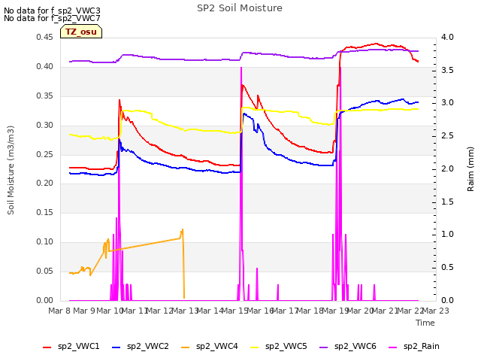Screen dimensions: 481x361
Task: Click the 0.35 left axis value
Action: pyautogui.click(x=45, y=96)
